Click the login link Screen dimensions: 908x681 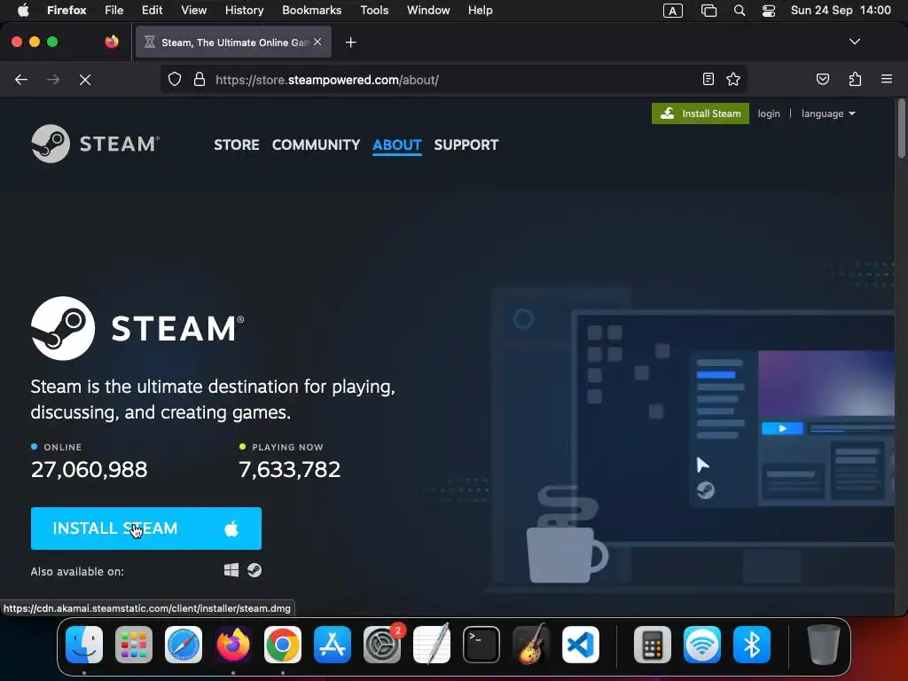tap(769, 113)
